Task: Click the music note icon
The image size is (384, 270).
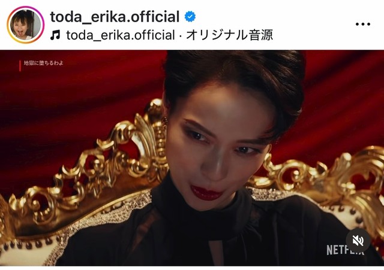Action: click(55, 35)
